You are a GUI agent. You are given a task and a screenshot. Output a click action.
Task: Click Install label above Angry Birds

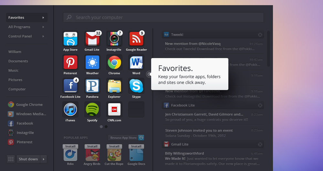coord(92,146)
